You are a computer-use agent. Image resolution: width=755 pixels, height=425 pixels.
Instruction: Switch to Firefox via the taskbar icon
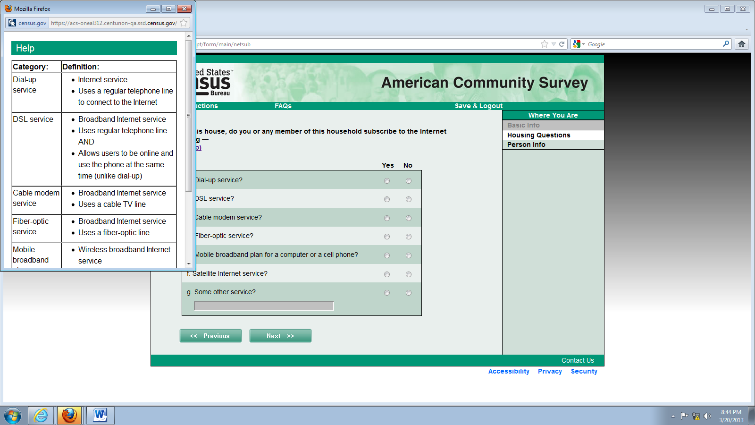(x=70, y=416)
